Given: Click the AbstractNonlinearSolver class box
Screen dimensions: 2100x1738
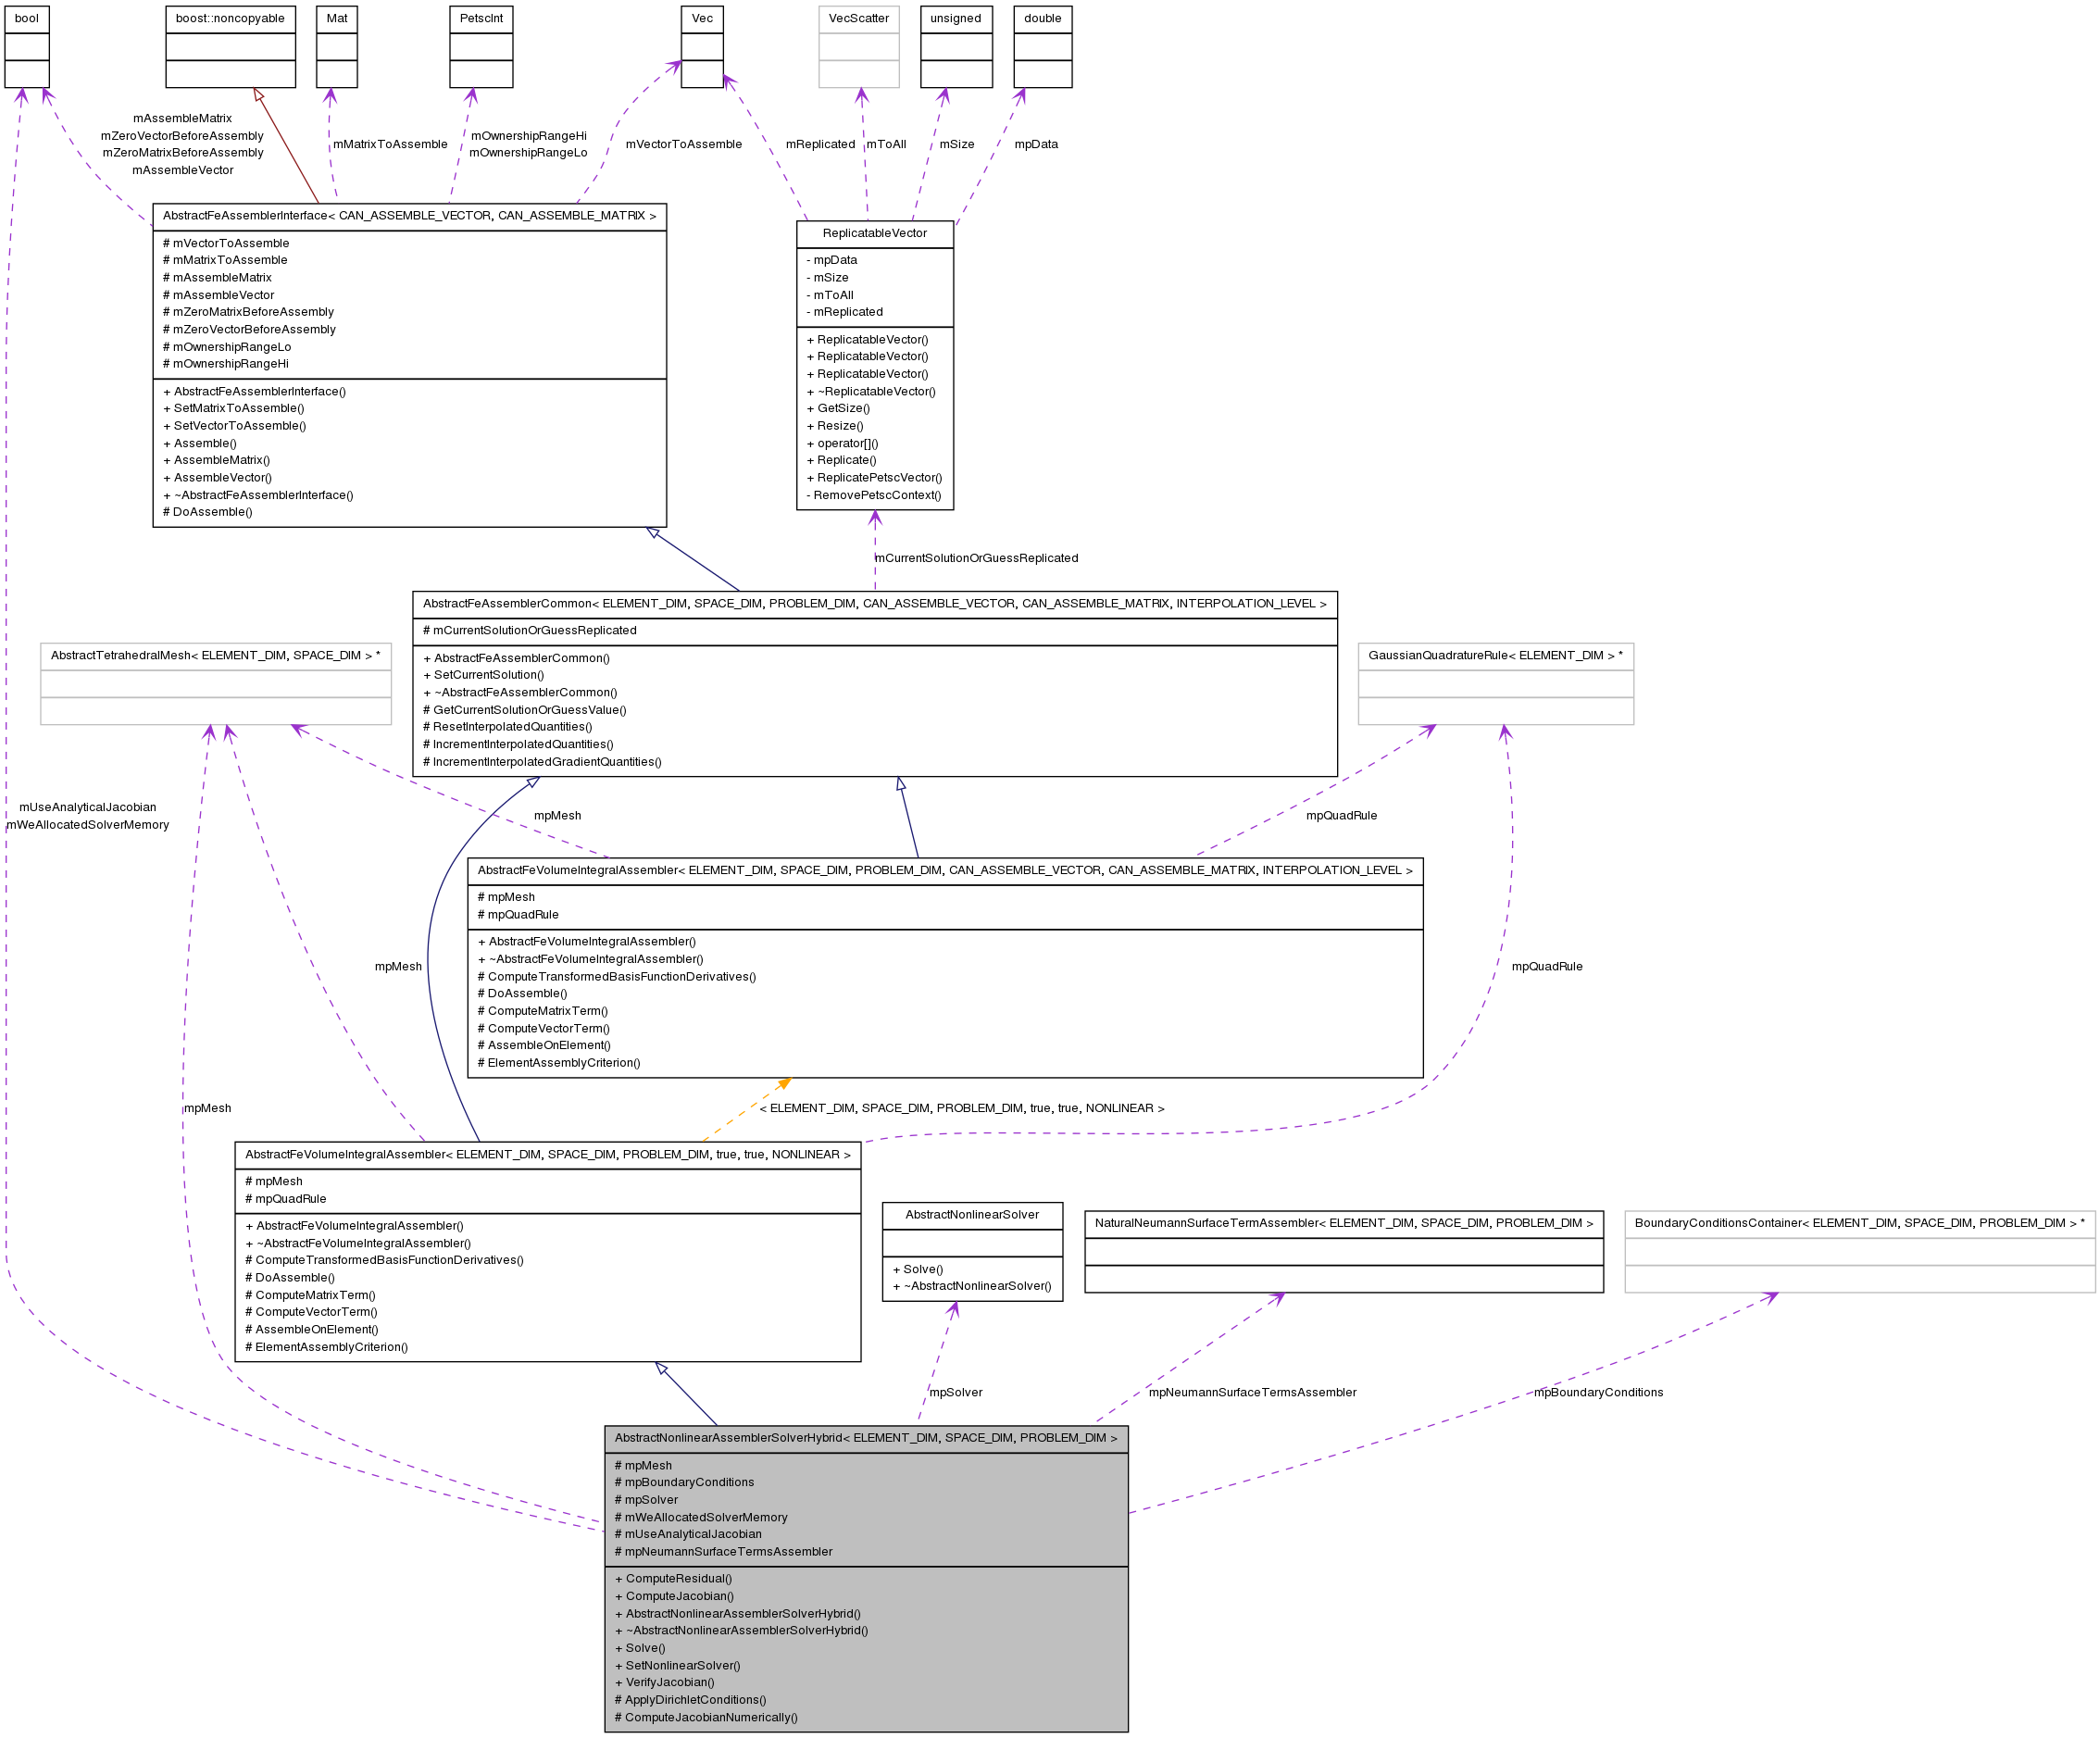Looking at the screenshot, I should [972, 1215].
